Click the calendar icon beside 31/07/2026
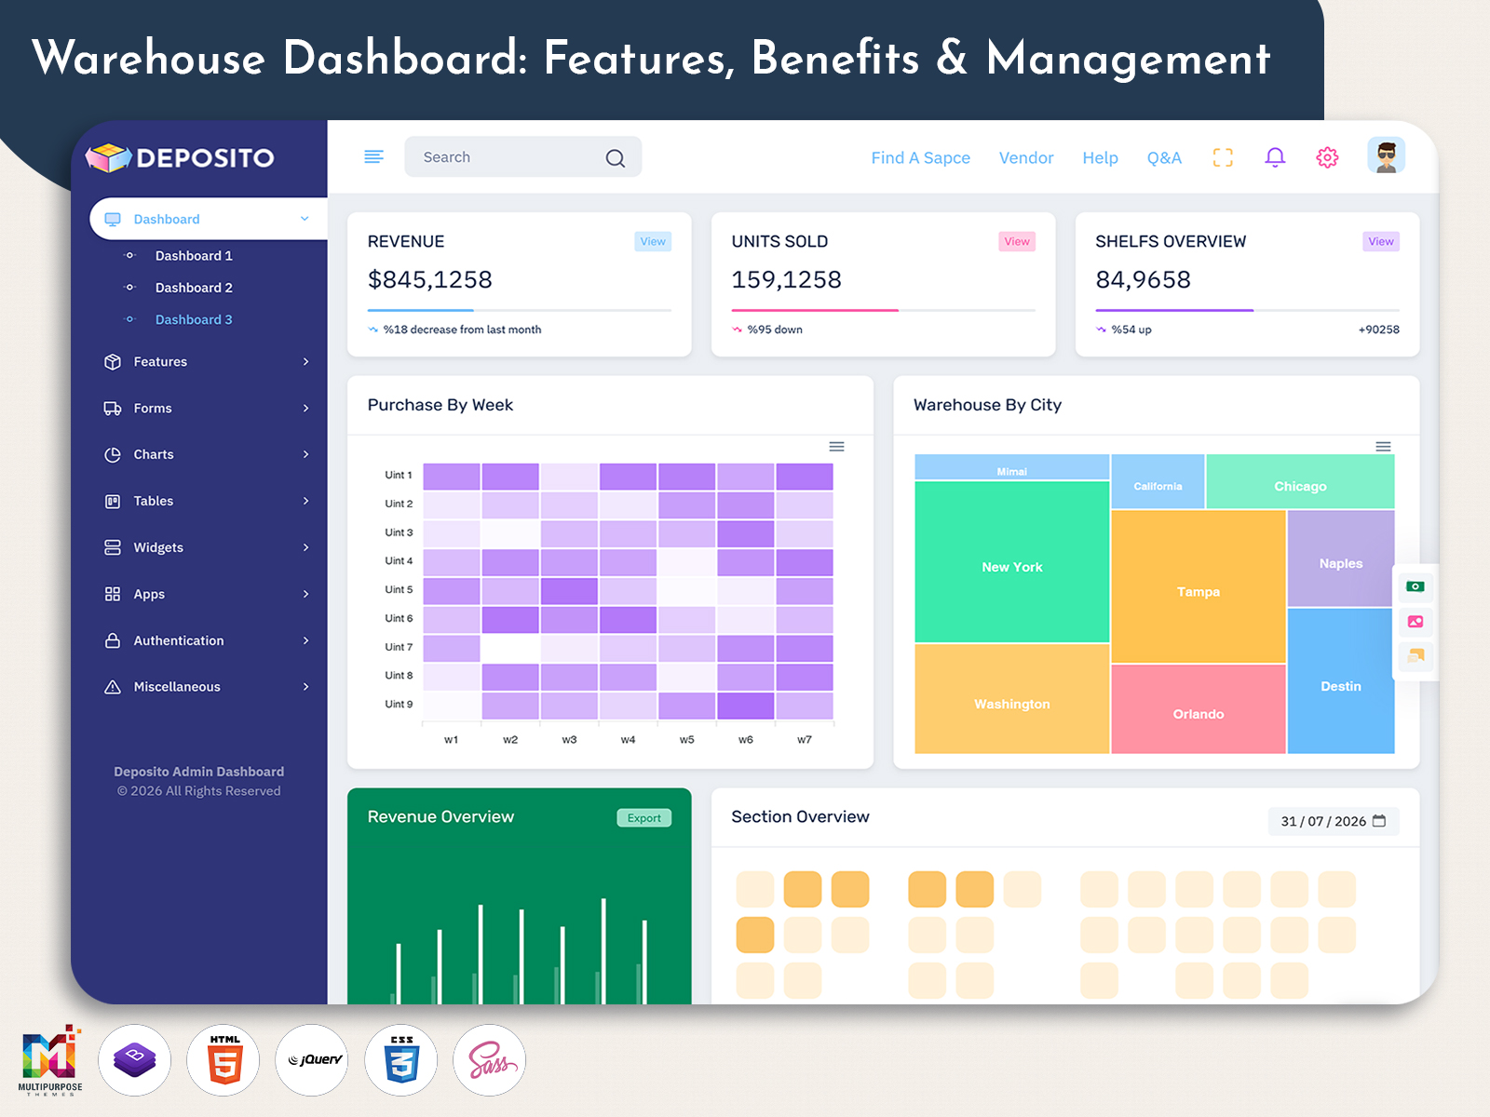This screenshot has width=1490, height=1117. pyautogui.click(x=1379, y=820)
